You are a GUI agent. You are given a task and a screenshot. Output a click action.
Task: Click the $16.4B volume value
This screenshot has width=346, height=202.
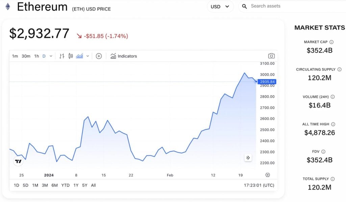[320, 105]
